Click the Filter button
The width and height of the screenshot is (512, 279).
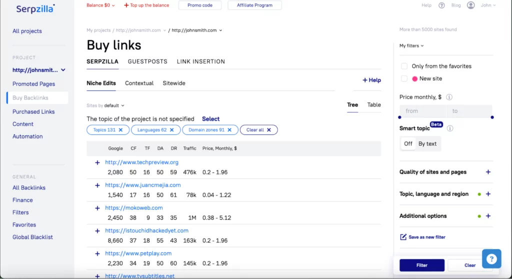point(422,265)
